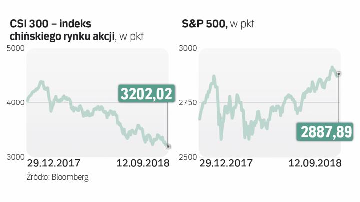Select the 5000 axis label on CSI chart
This screenshot has height=202, width=360.
tap(15, 48)
